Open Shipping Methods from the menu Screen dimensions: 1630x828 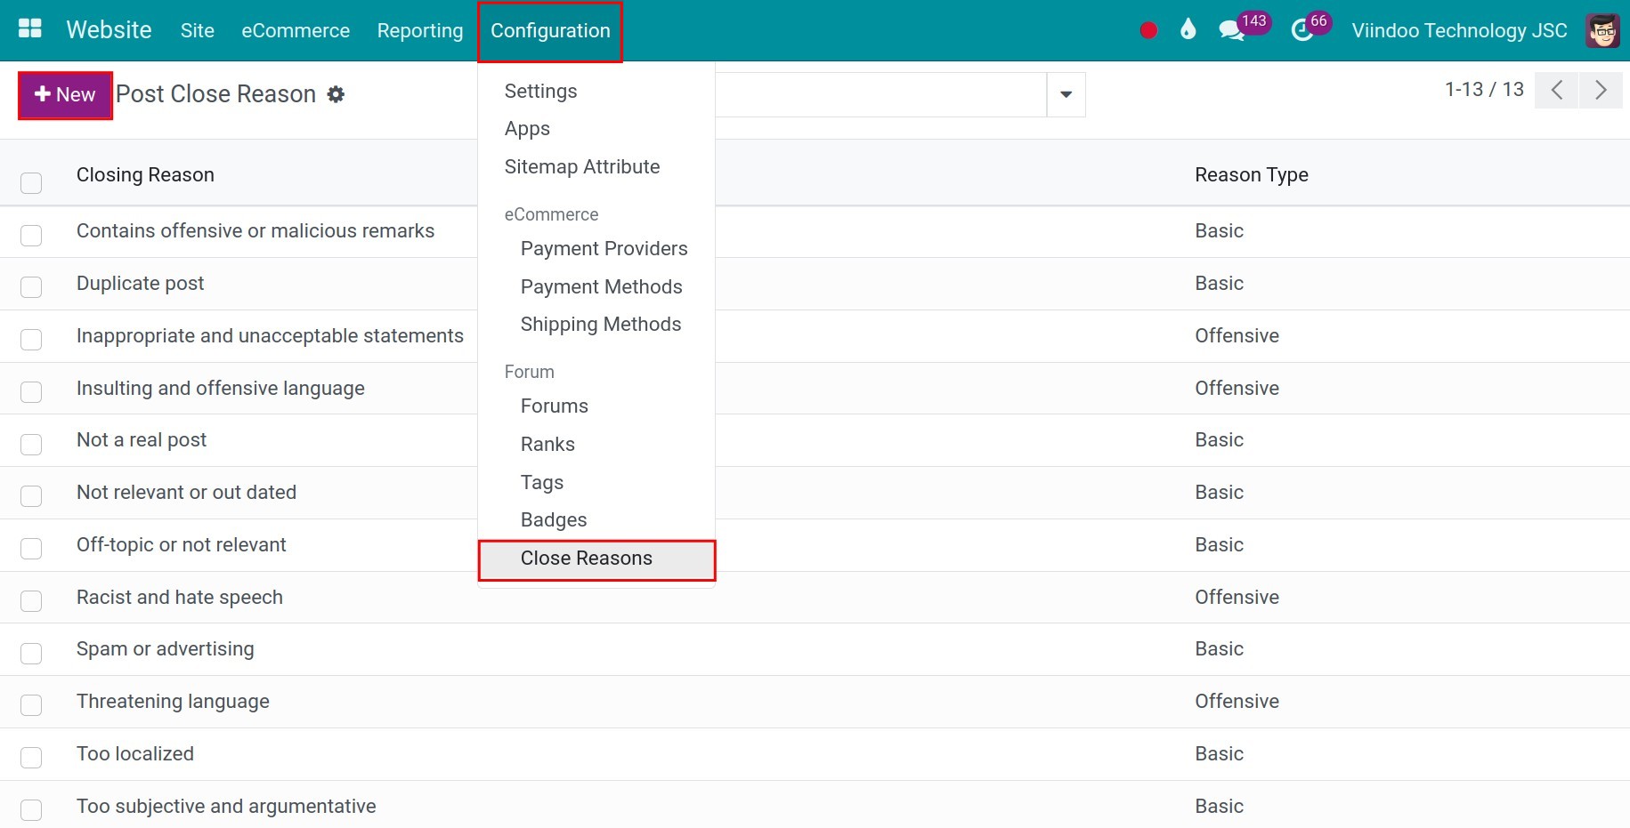point(600,325)
